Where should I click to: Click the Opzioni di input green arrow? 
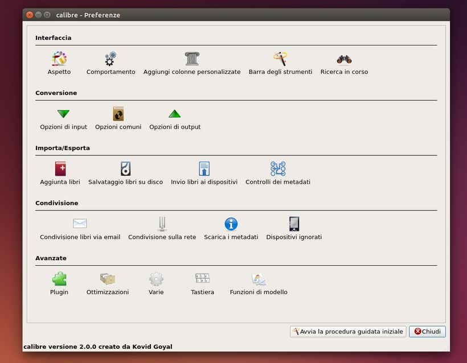pyautogui.click(x=63, y=114)
